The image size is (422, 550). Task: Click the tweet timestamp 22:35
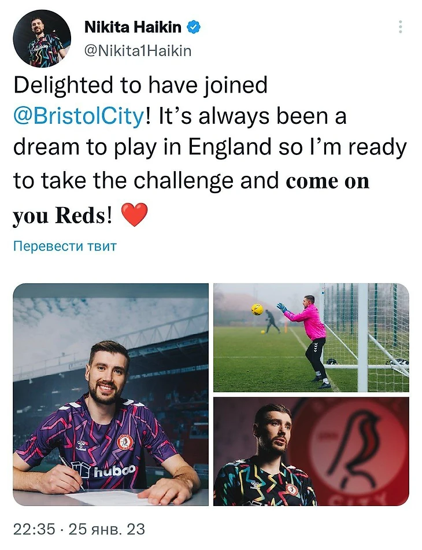pos(34,529)
